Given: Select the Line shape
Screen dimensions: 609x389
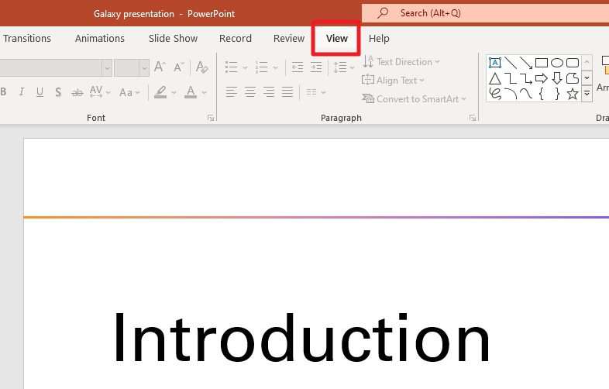Looking at the screenshot, I should pyautogui.click(x=511, y=63).
